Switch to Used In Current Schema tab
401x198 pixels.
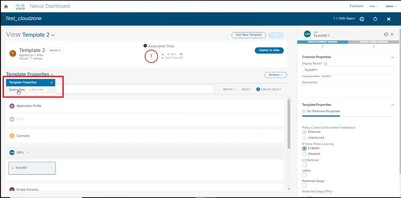point(323,42)
